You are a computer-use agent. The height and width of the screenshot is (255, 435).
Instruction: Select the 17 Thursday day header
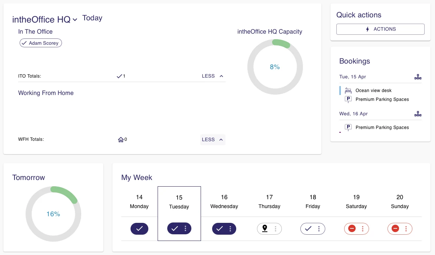pyautogui.click(x=269, y=202)
